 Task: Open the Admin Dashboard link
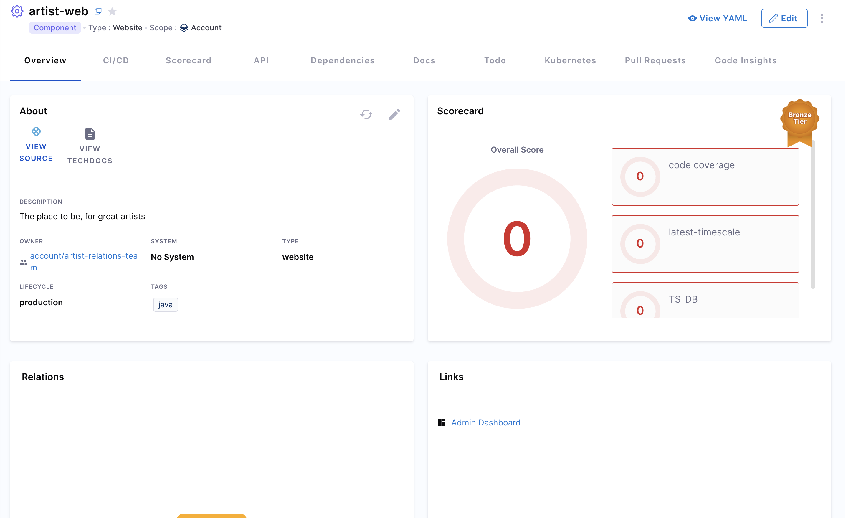485,423
